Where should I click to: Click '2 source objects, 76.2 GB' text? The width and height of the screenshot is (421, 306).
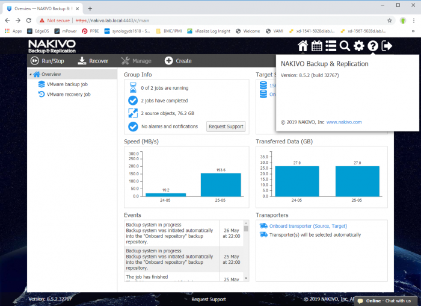pyautogui.click(x=168, y=113)
